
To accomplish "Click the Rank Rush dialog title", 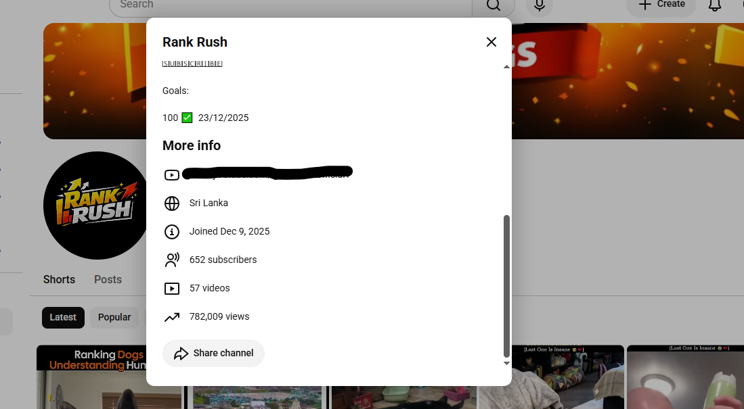I will tap(195, 42).
